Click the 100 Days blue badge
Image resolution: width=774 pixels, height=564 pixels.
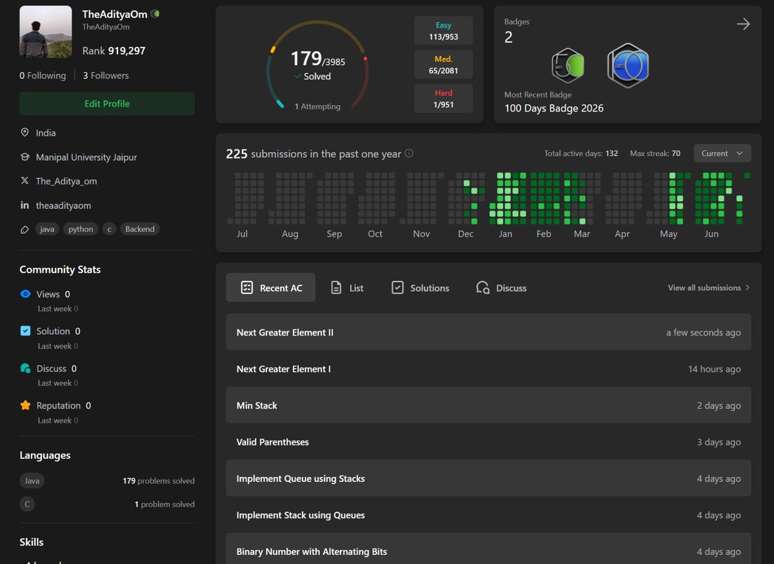(x=628, y=66)
